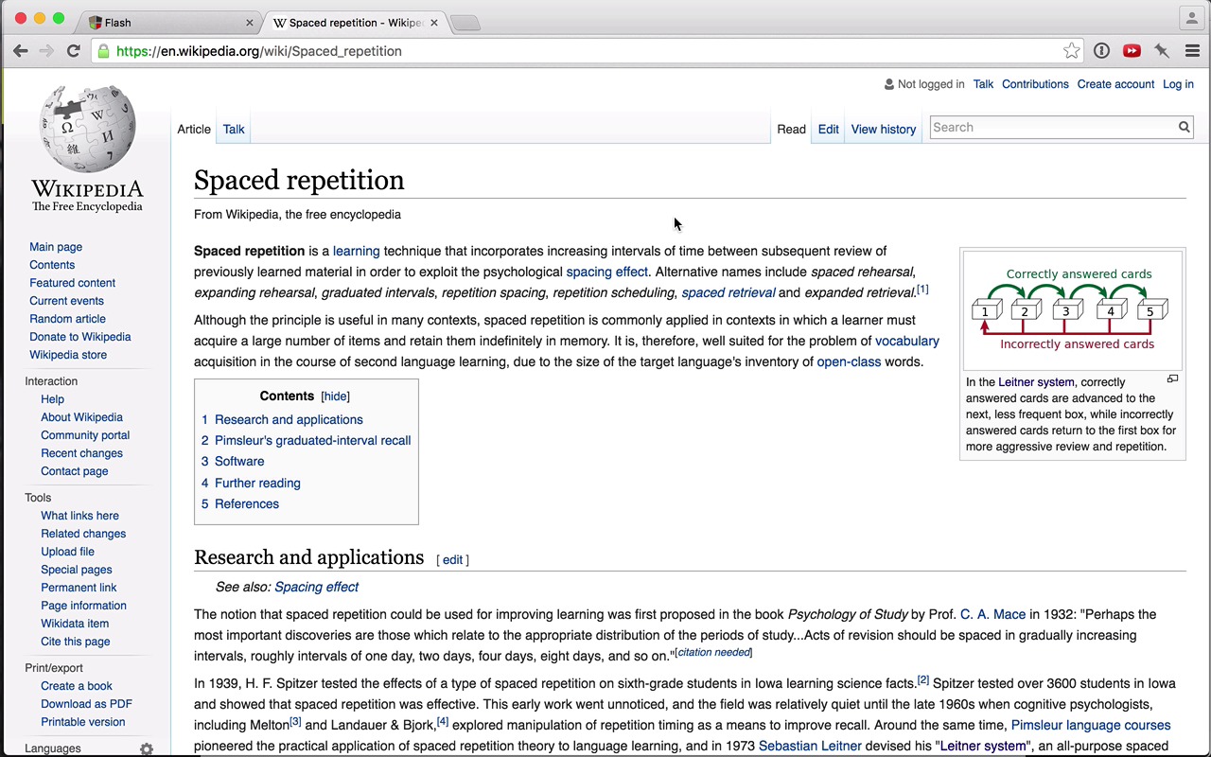Viewport: 1211px width, 757px height.
Task: Click the browser forward arrow button
Action: pos(46,51)
